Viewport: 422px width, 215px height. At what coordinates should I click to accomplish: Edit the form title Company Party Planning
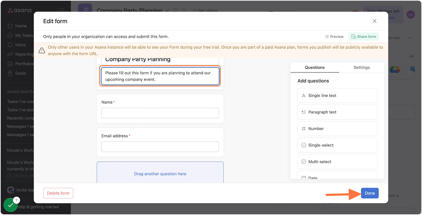click(x=160, y=60)
